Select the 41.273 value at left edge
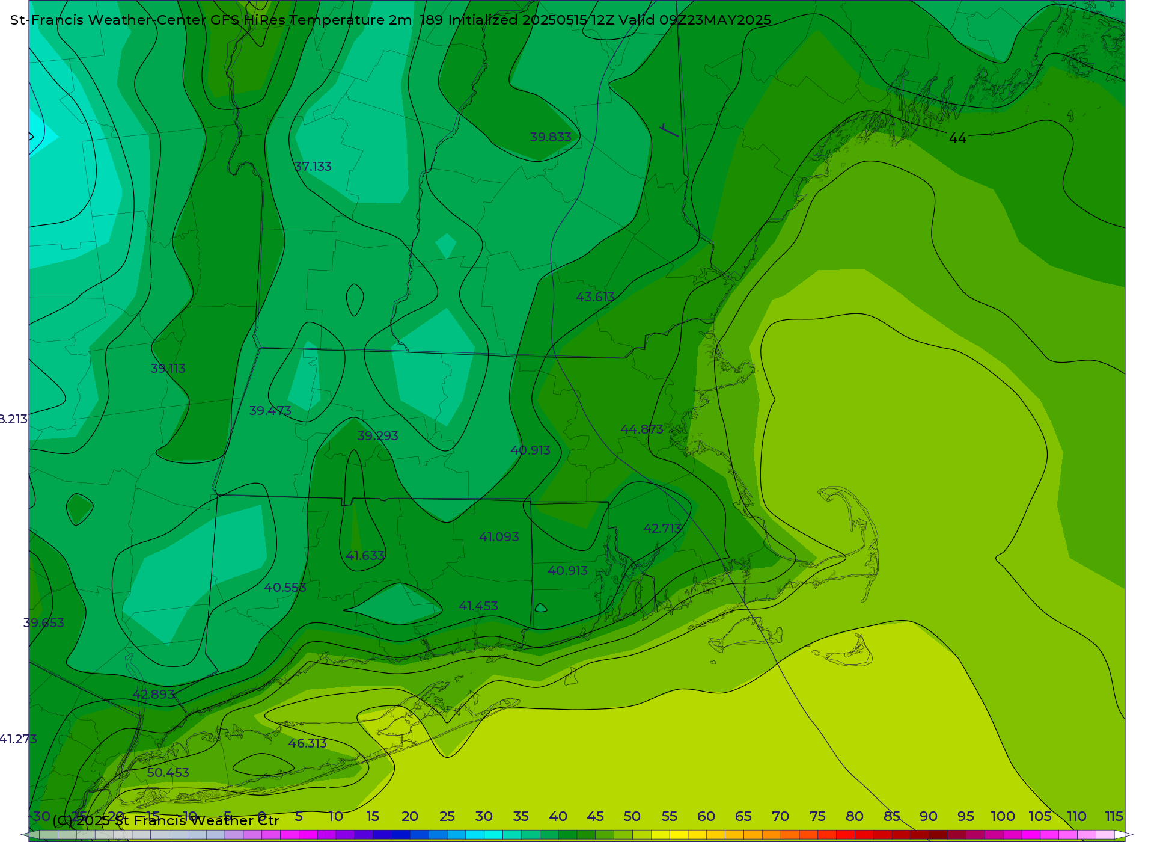This screenshot has height=842, width=1154. (19, 739)
